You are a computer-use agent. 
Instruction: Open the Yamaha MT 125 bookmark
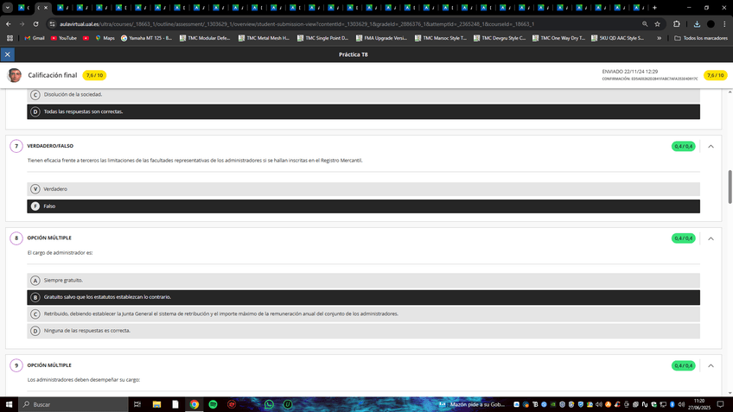[x=146, y=38]
